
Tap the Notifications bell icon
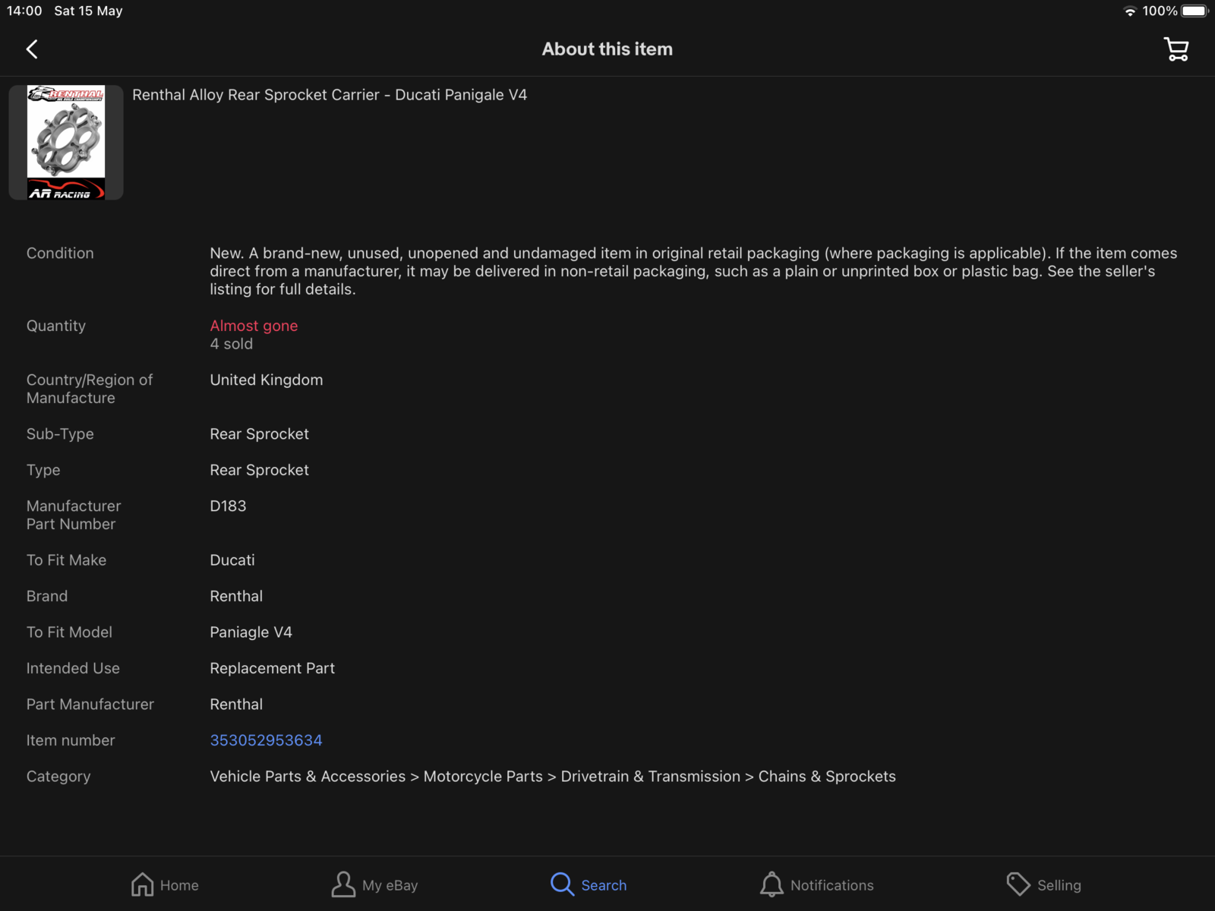tap(772, 884)
